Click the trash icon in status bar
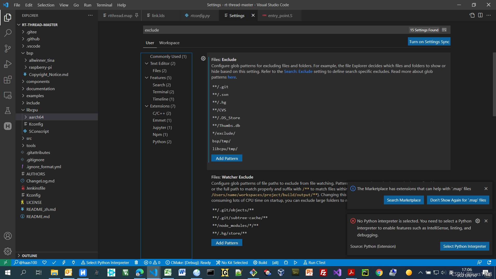496x279 pixels. point(136,262)
